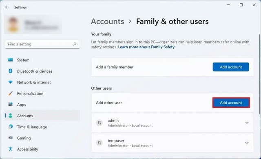Add account for other user
Viewport: 261px width, 159px height.
pos(231,103)
